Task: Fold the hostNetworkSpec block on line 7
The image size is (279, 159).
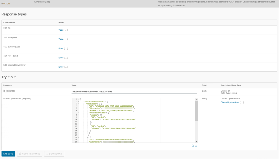Action: coord(78,113)
